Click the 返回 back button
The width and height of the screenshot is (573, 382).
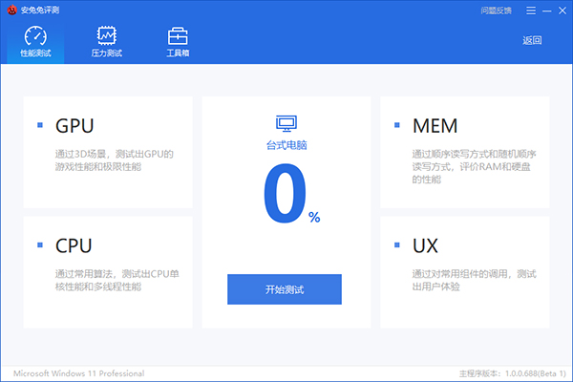[x=532, y=40]
